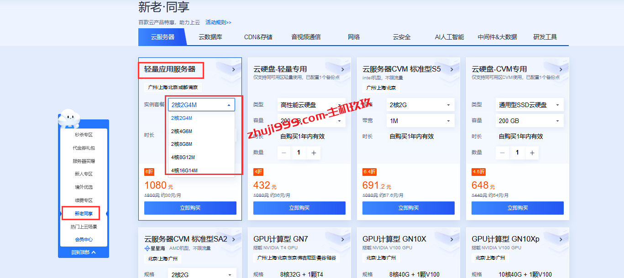Click 回到顶部 in side menu
The height and width of the screenshot is (278, 624).
point(84,252)
